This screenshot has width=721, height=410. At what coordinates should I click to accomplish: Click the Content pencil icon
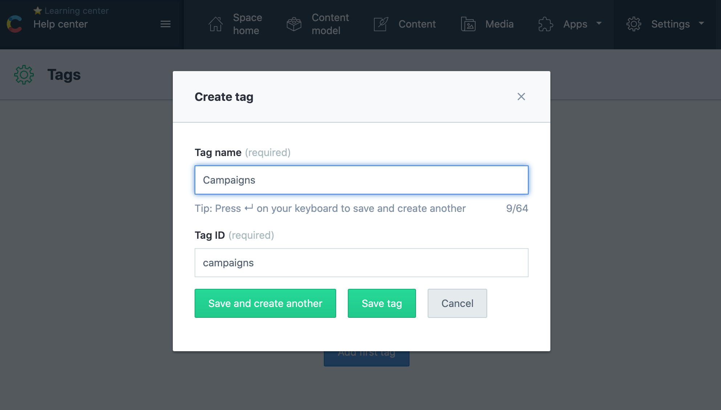(381, 24)
